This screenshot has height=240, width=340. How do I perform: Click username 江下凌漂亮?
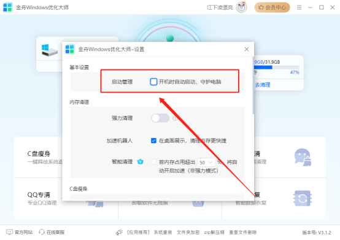pos(220,7)
